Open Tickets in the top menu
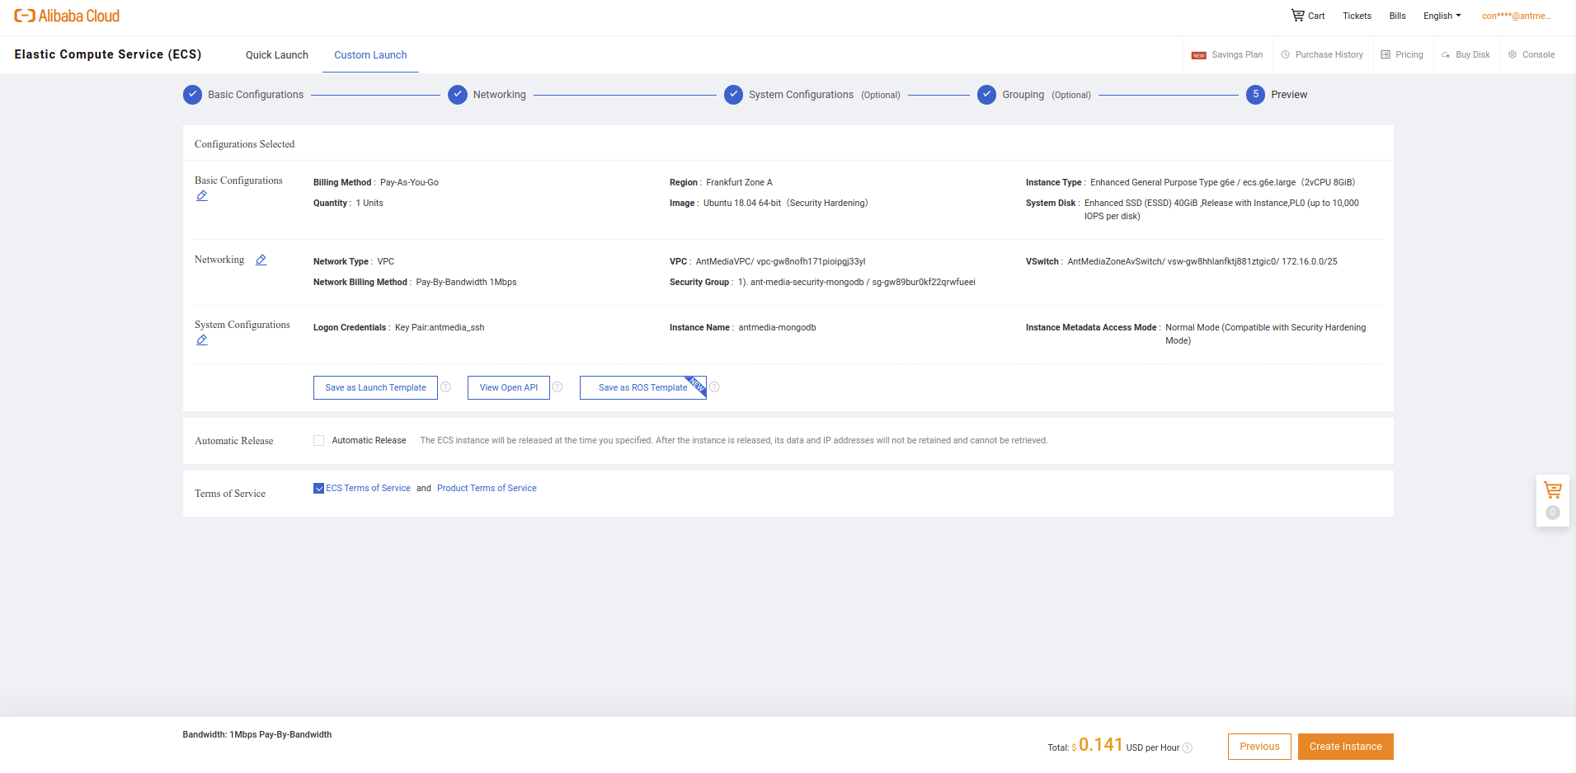The image size is (1576, 773). pyautogui.click(x=1357, y=16)
